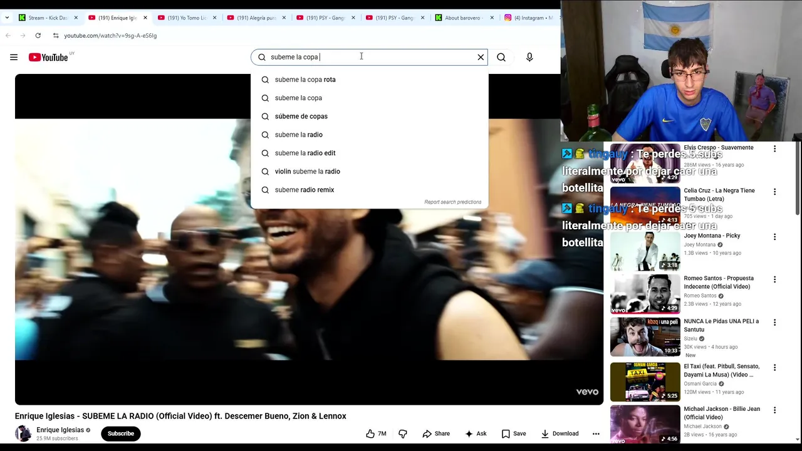
Task: Choose suggestion 'subeme la radio edit'
Action: tap(369, 153)
